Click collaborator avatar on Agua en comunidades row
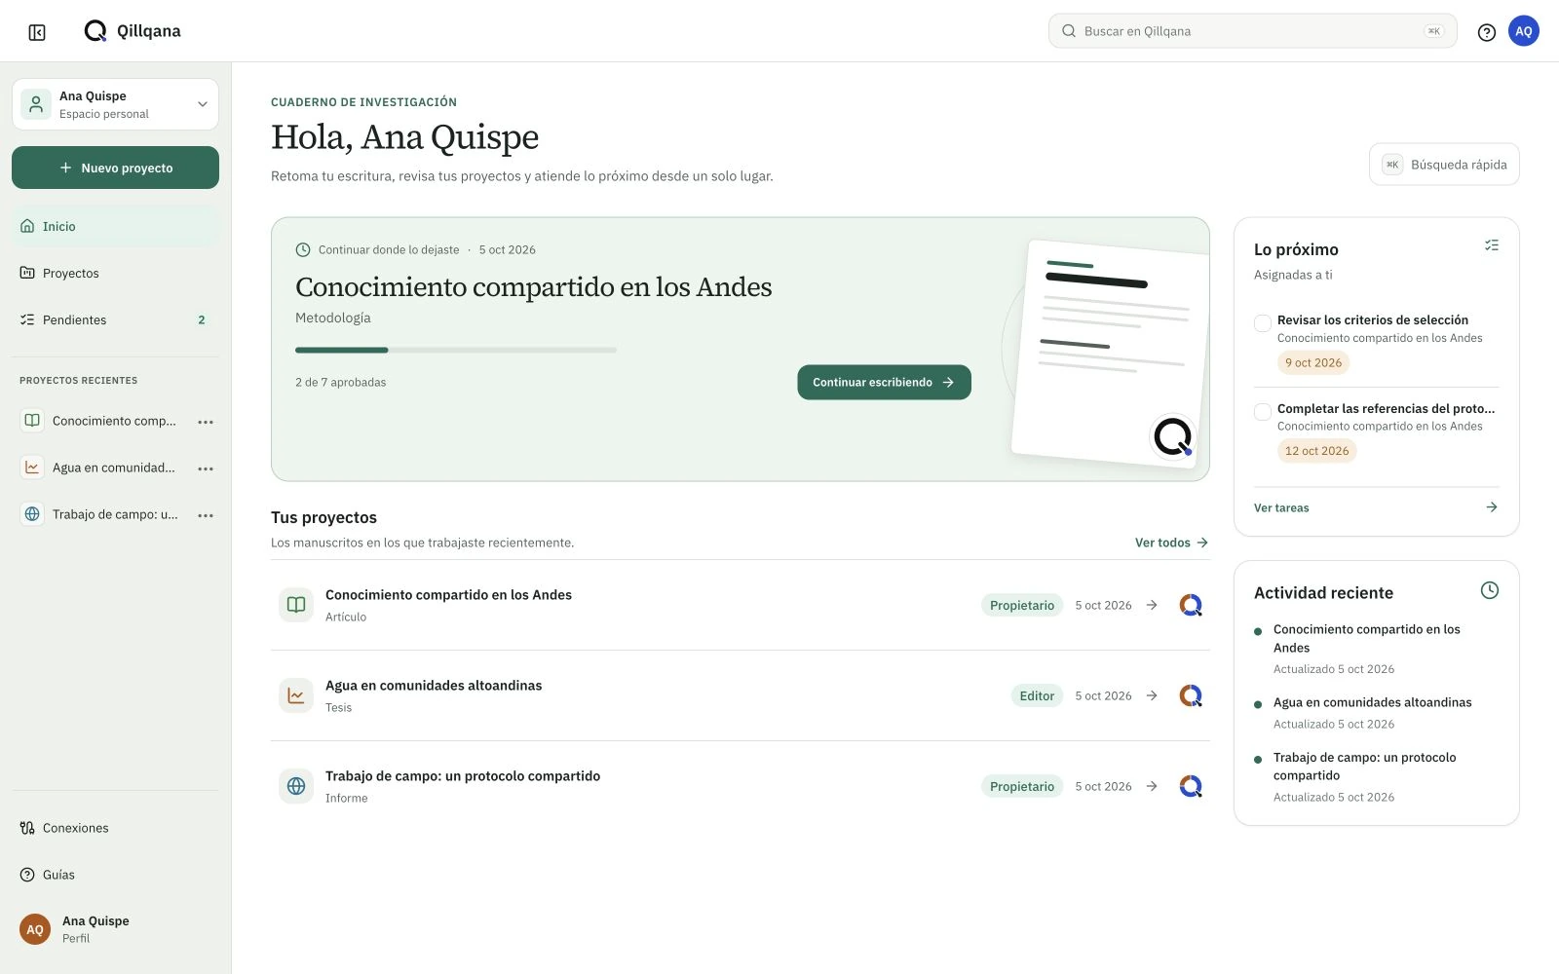 tap(1191, 695)
